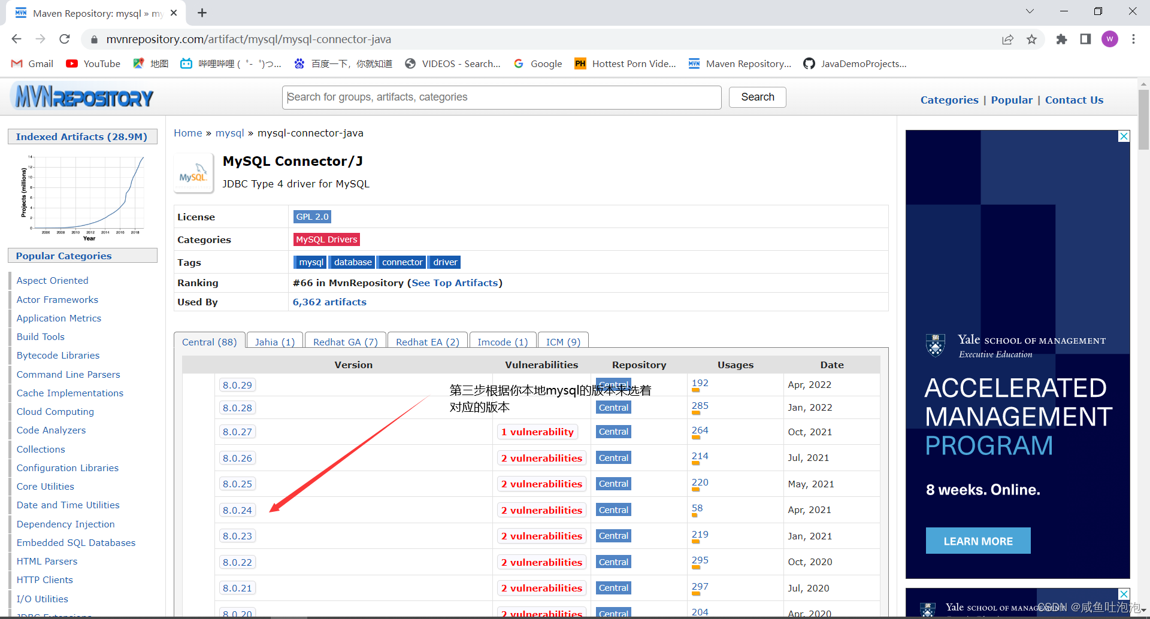The width and height of the screenshot is (1150, 619).
Task: Open the Gmail bookmark
Action: point(32,63)
